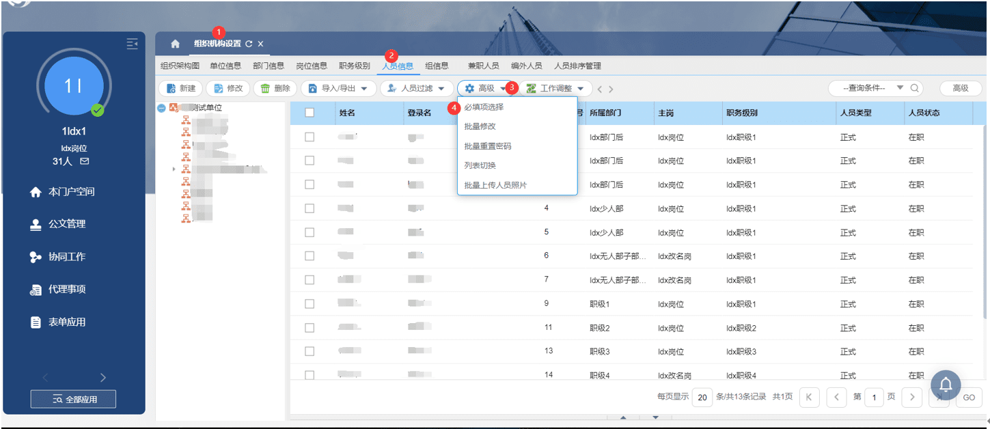Click the 修改 button
Viewport: 990px width, 429px height.
tap(228, 88)
